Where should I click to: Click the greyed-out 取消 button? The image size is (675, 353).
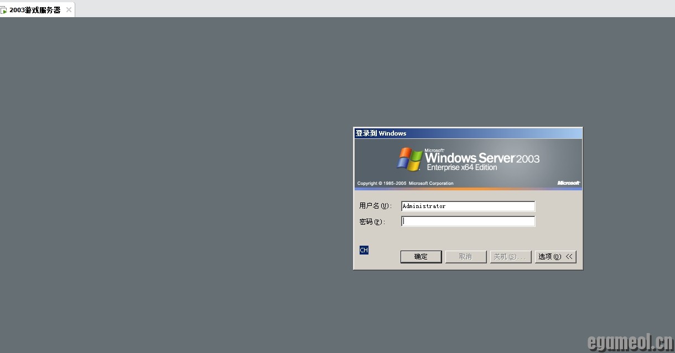pos(465,257)
